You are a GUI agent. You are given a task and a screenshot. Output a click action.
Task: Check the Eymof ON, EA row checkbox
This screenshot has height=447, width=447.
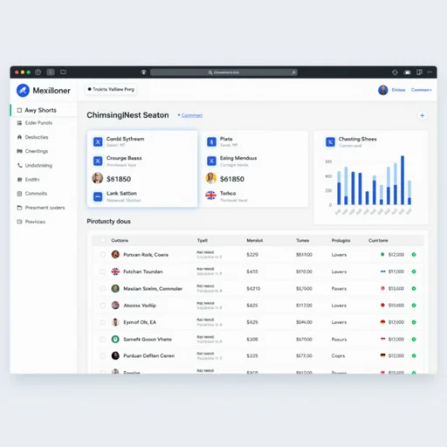[x=103, y=322]
